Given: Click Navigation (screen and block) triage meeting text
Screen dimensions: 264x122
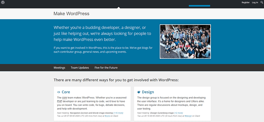Looking at the screenshot, I should 92,113.
